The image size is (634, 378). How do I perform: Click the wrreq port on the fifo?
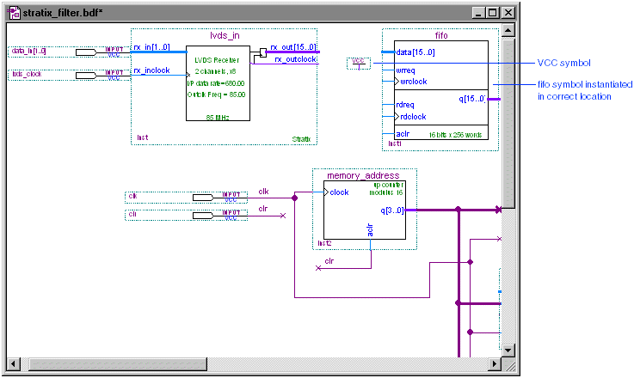tap(405, 71)
